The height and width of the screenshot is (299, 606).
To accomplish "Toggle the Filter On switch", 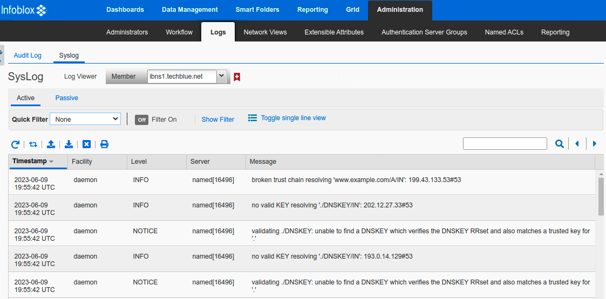I will tap(141, 120).
